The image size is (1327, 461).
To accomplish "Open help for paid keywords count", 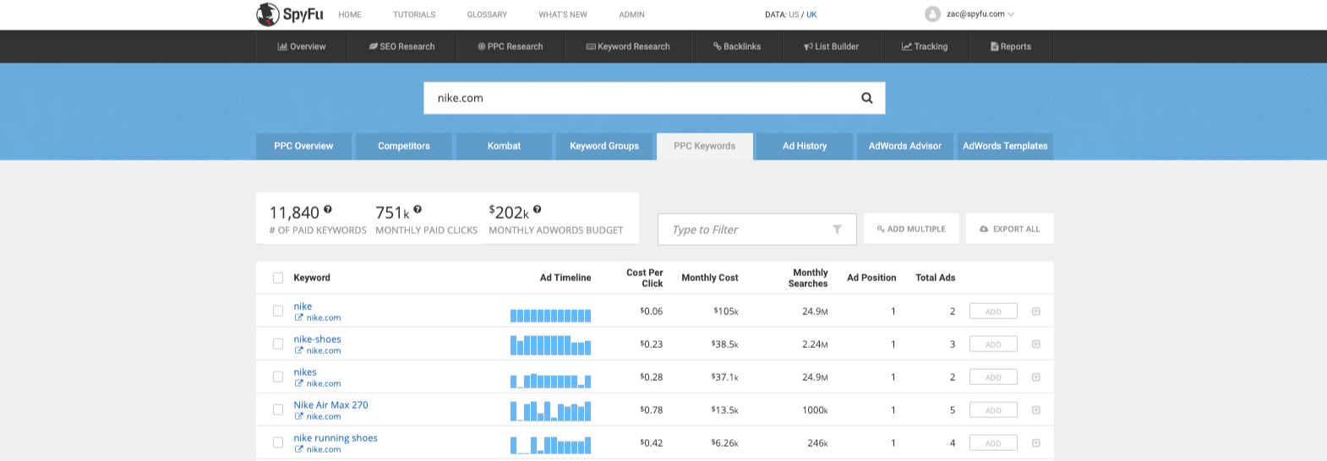I will (328, 209).
